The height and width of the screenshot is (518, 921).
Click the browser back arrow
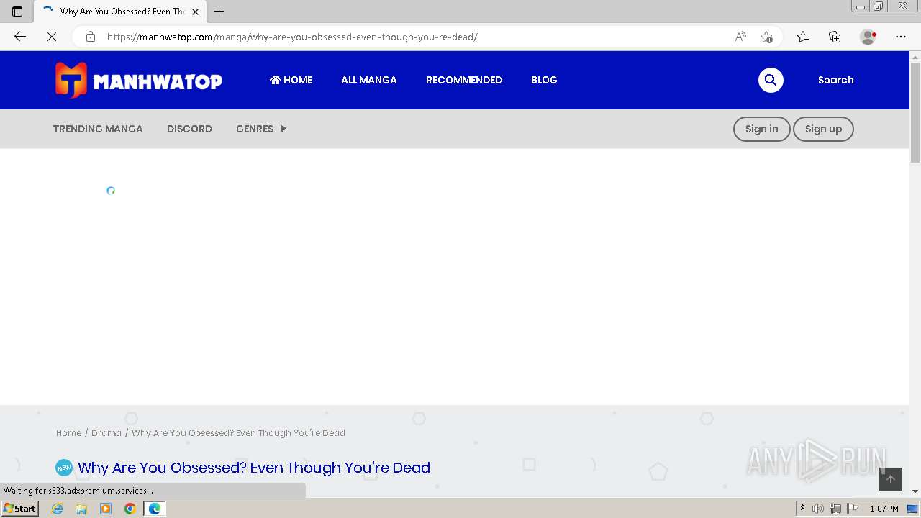20,37
